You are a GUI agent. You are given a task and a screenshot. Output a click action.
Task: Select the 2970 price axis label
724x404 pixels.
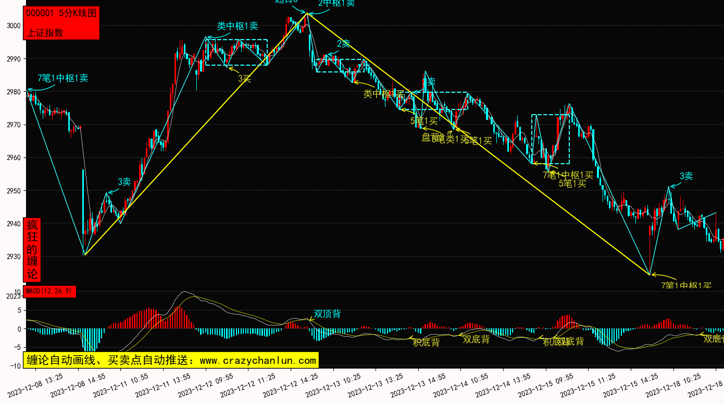coord(14,125)
